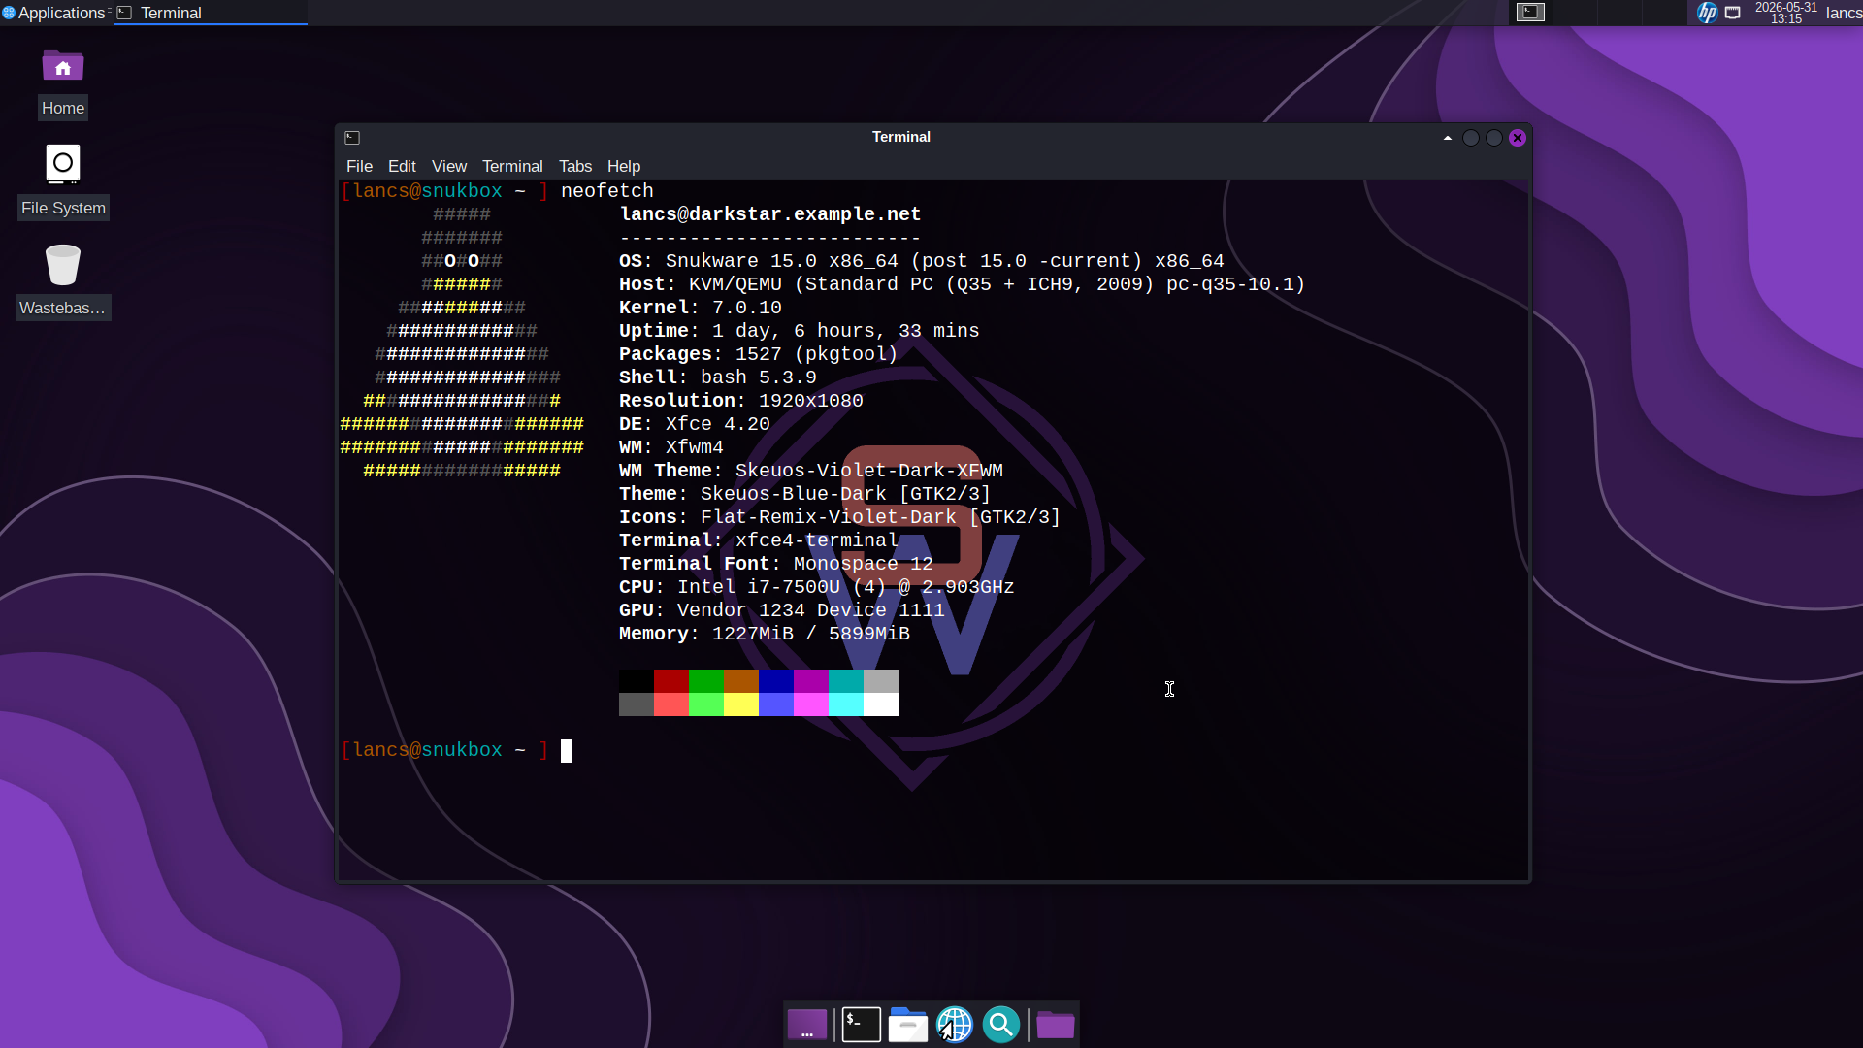This screenshot has height=1048, width=1863.
Task: Click the 'Packages: 1527 (pkgtool)' line
Action: click(759, 354)
